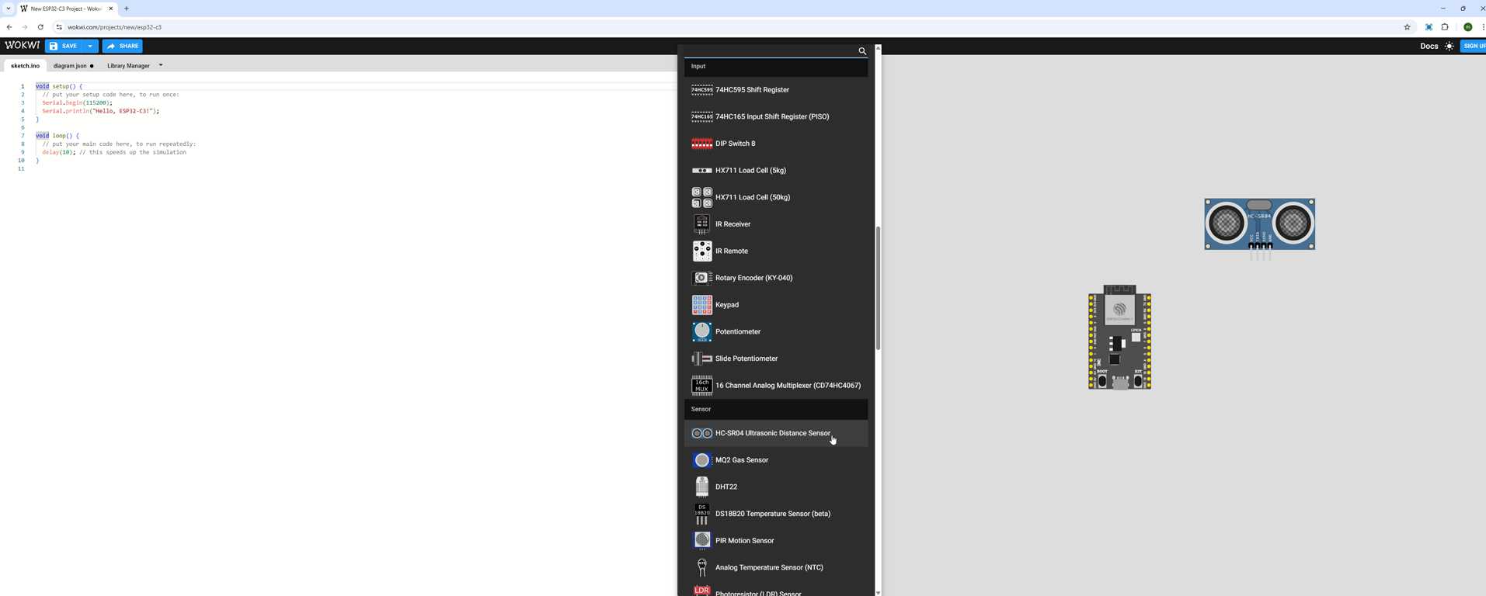The image size is (1486, 596).
Task: Open the browser Extensions puzzle icon
Action: click(x=1445, y=27)
